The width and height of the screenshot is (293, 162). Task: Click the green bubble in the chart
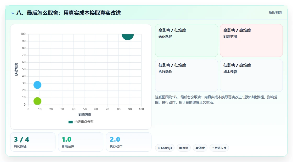[37, 101]
